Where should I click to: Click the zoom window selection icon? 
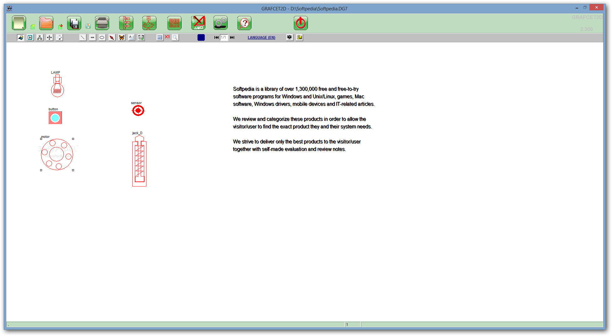point(160,38)
